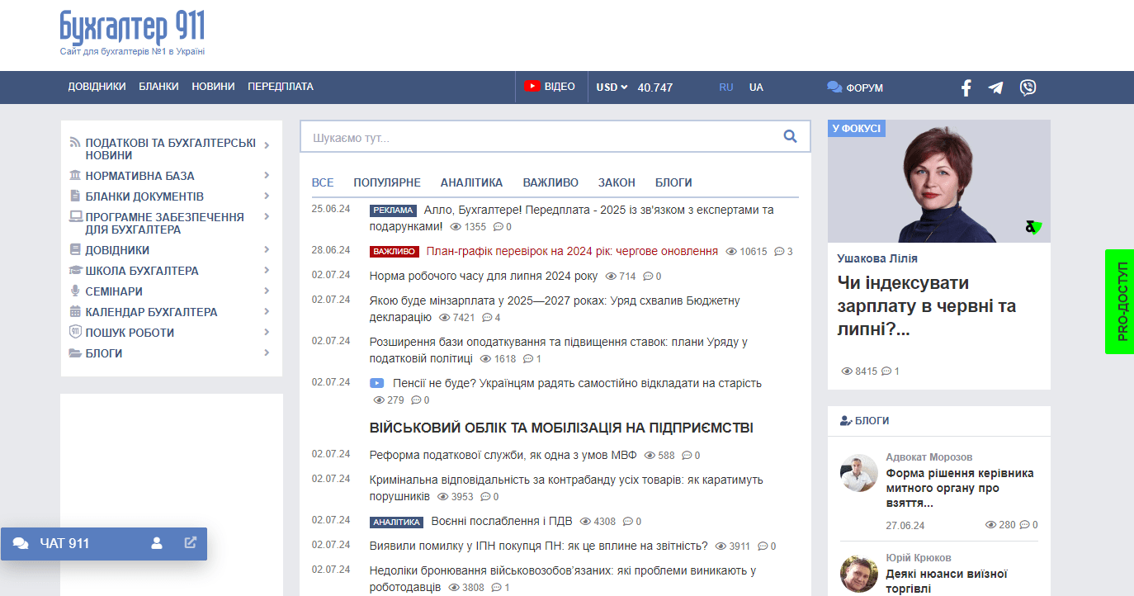Open article Воєнні послаблення і ПДВ

pos(502,521)
